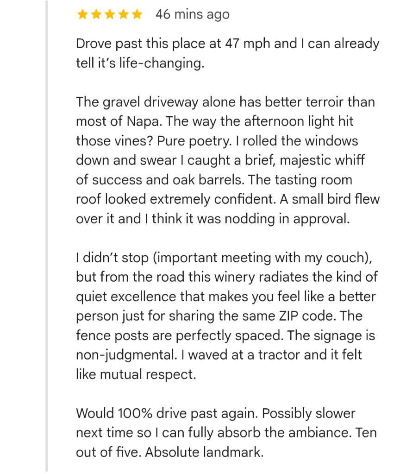
Task: Click the 'mutual respect' tractor line
Action: [219, 365]
